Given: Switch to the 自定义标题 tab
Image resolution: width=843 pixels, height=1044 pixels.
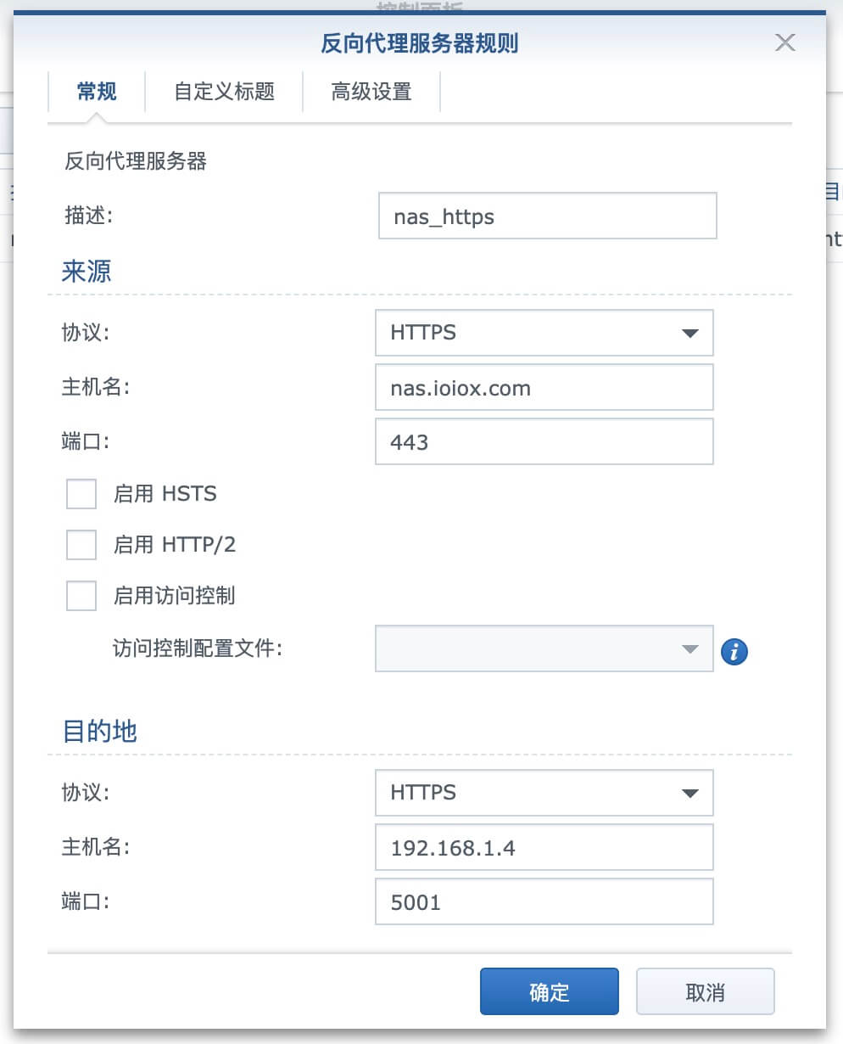Looking at the screenshot, I should (224, 92).
